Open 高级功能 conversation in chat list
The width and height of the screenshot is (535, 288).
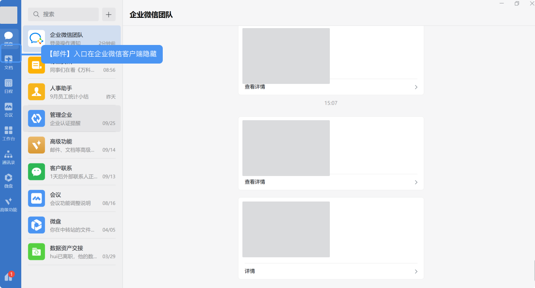pyautogui.click(x=72, y=145)
